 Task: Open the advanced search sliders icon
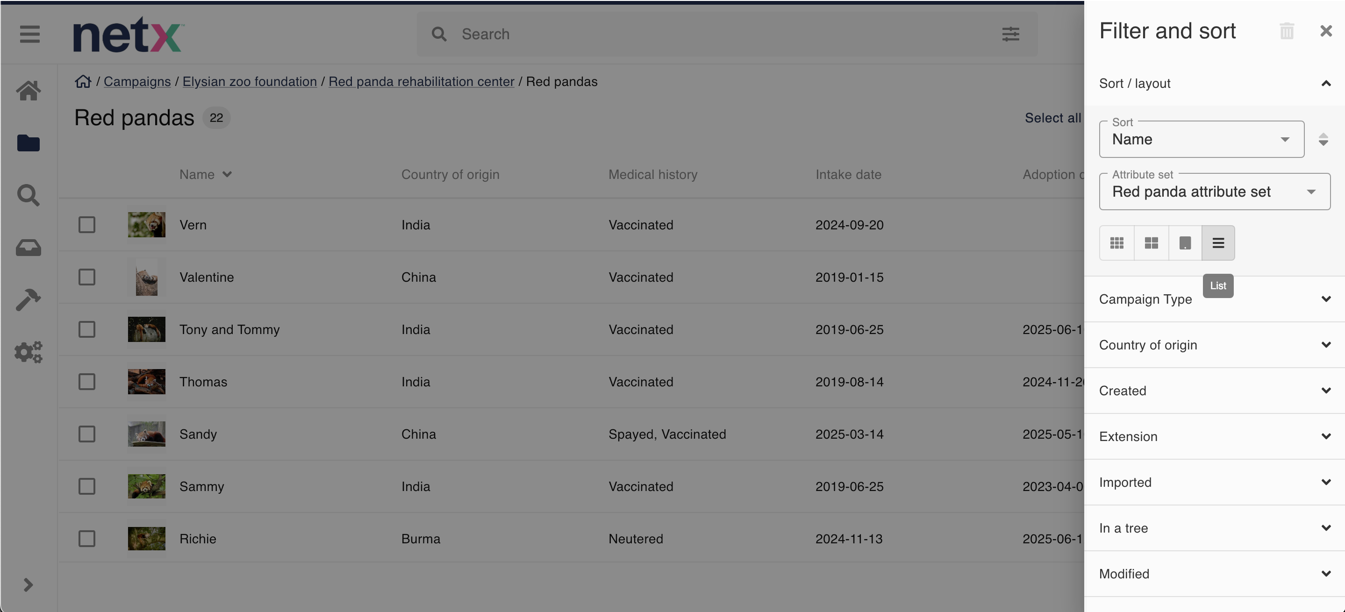click(x=1010, y=35)
